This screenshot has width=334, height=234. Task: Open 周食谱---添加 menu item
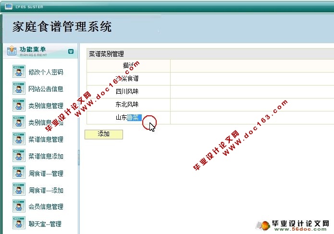(46, 190)
